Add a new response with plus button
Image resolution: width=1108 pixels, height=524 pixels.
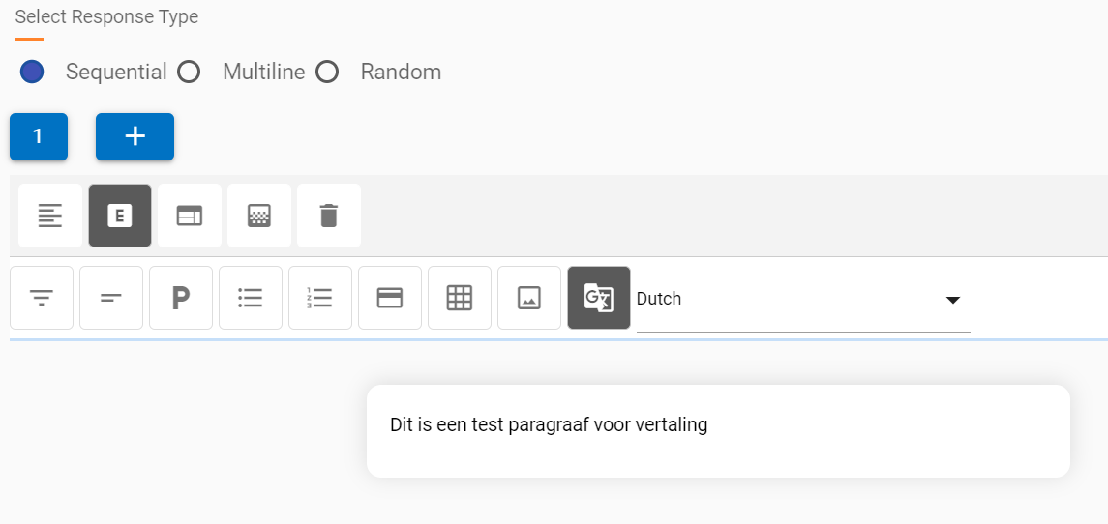tap(135, 136)
